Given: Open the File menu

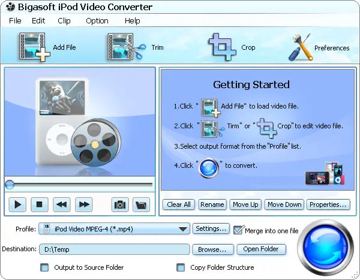Looking at the screenshot, I should 15,21.
